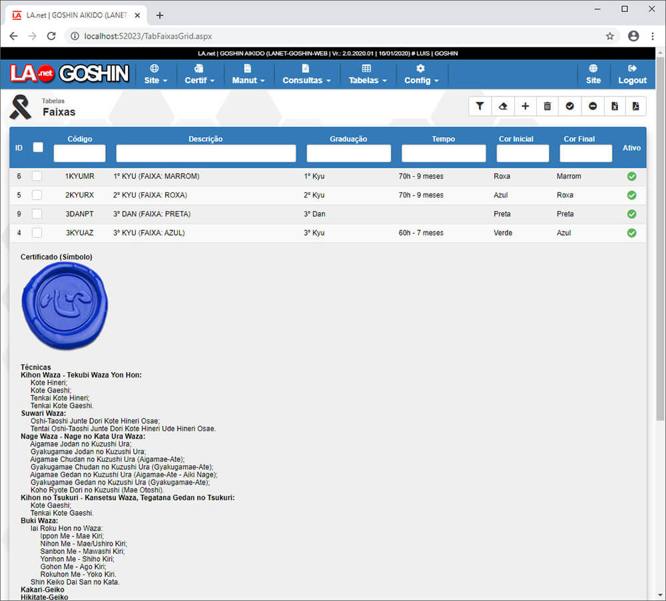Click the check-circle activate icon
The height and width of the screenshot is (601, 666).
pos(570,106)
